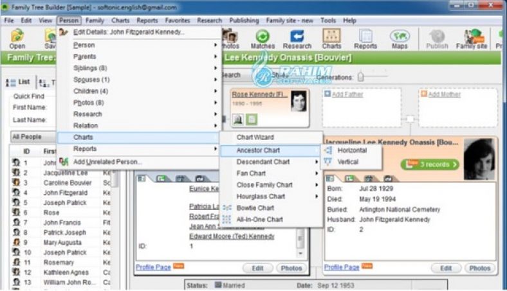Select Research entry in Person menu
Viewport: 507px width, 291px height.
88,114
